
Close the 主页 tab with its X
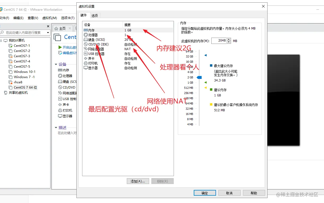(70, 28)
